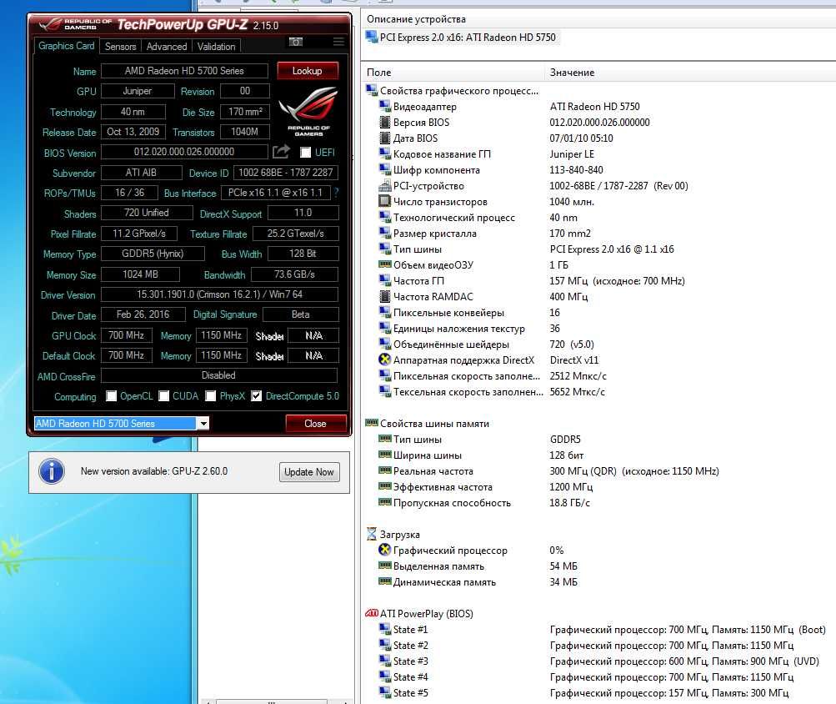The width and height of the screenshot is (836, 704).
Task: Click the BIOS Version field in GPU-Z
Action: [x=184, y=152]
